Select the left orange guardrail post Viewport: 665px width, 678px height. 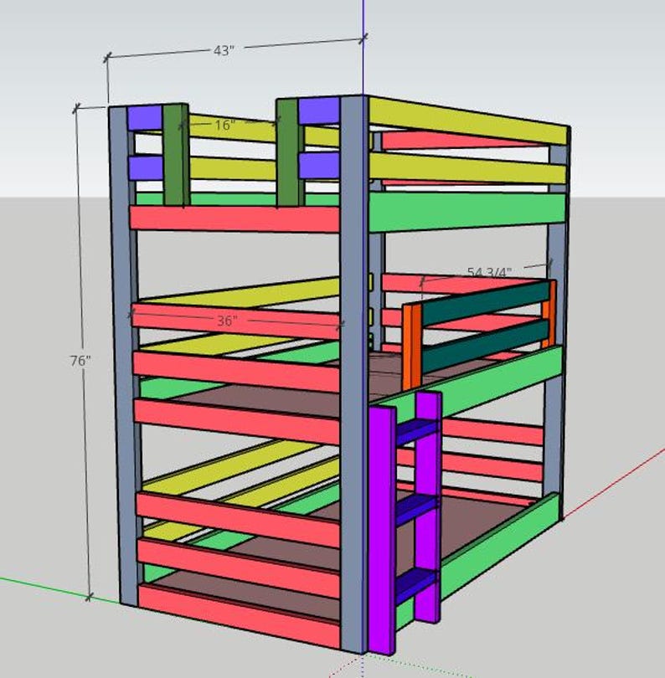(412, 346)
